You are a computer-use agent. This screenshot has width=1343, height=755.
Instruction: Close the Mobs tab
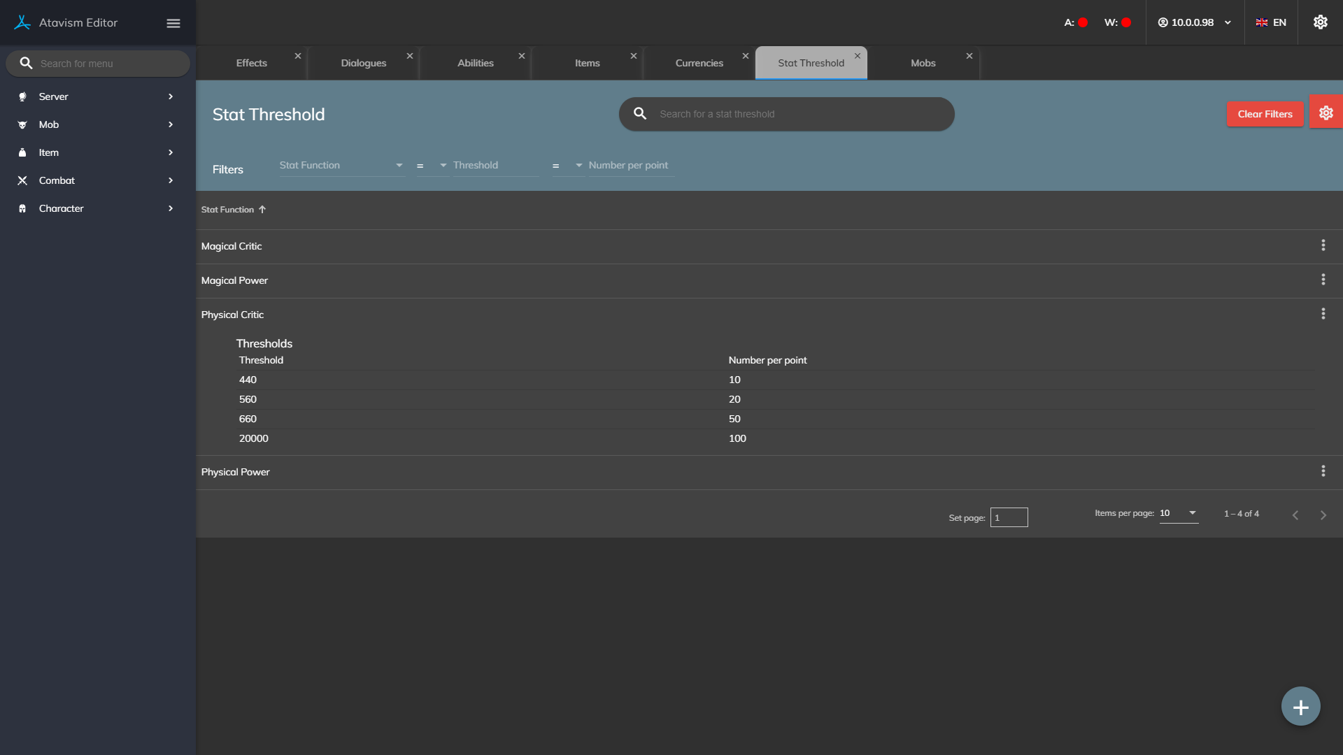[x=969, y=56]
